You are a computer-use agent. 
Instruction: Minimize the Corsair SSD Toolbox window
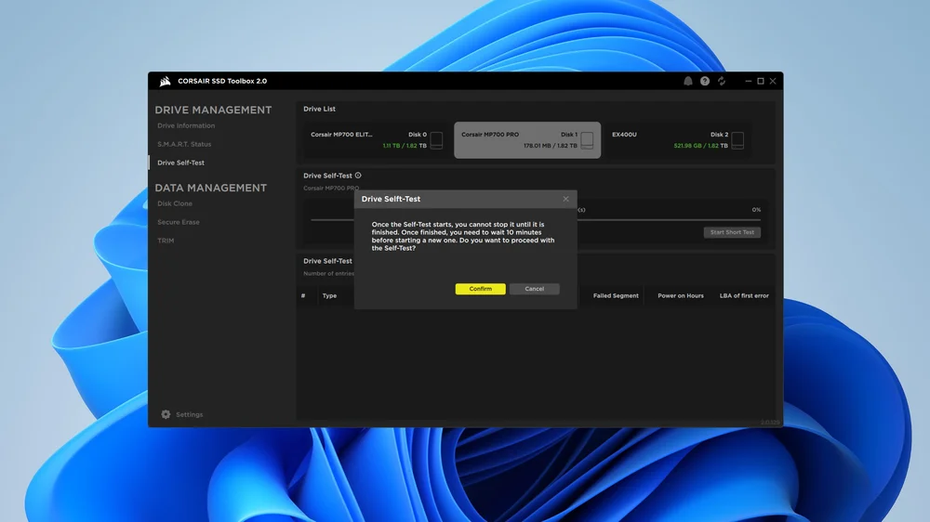748,81
